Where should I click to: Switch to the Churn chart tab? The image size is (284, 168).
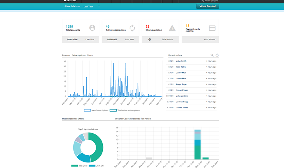pos(90,55)
